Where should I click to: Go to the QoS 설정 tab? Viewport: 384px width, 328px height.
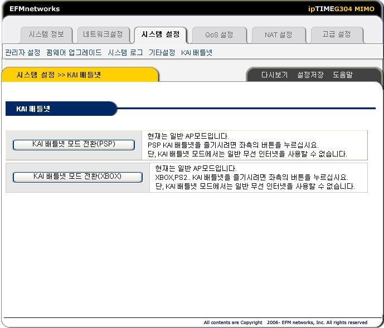coord(219,35)
